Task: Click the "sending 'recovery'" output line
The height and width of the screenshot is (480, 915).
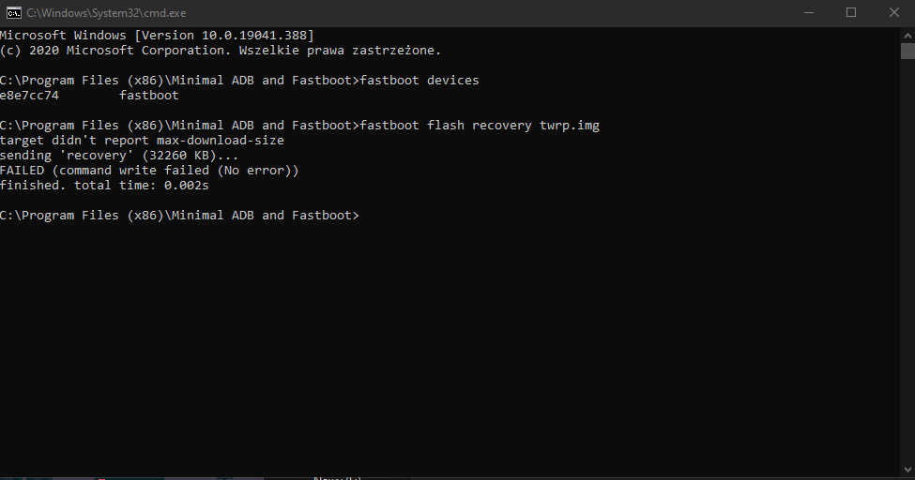Action: tap(119, 156)
